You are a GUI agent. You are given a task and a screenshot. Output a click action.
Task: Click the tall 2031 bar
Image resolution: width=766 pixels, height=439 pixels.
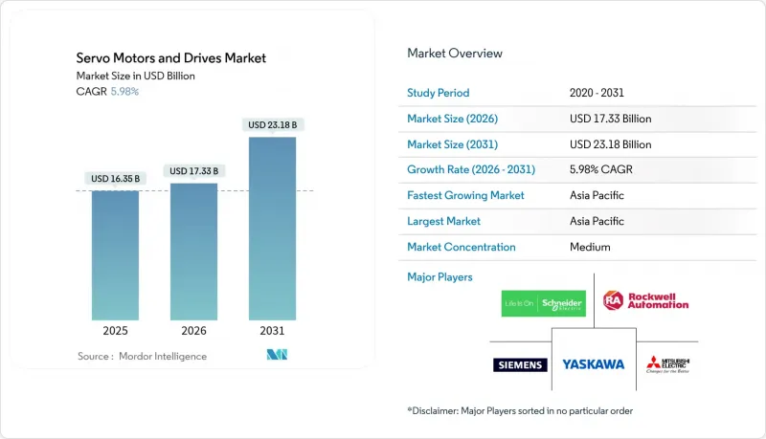click(272, 228)
